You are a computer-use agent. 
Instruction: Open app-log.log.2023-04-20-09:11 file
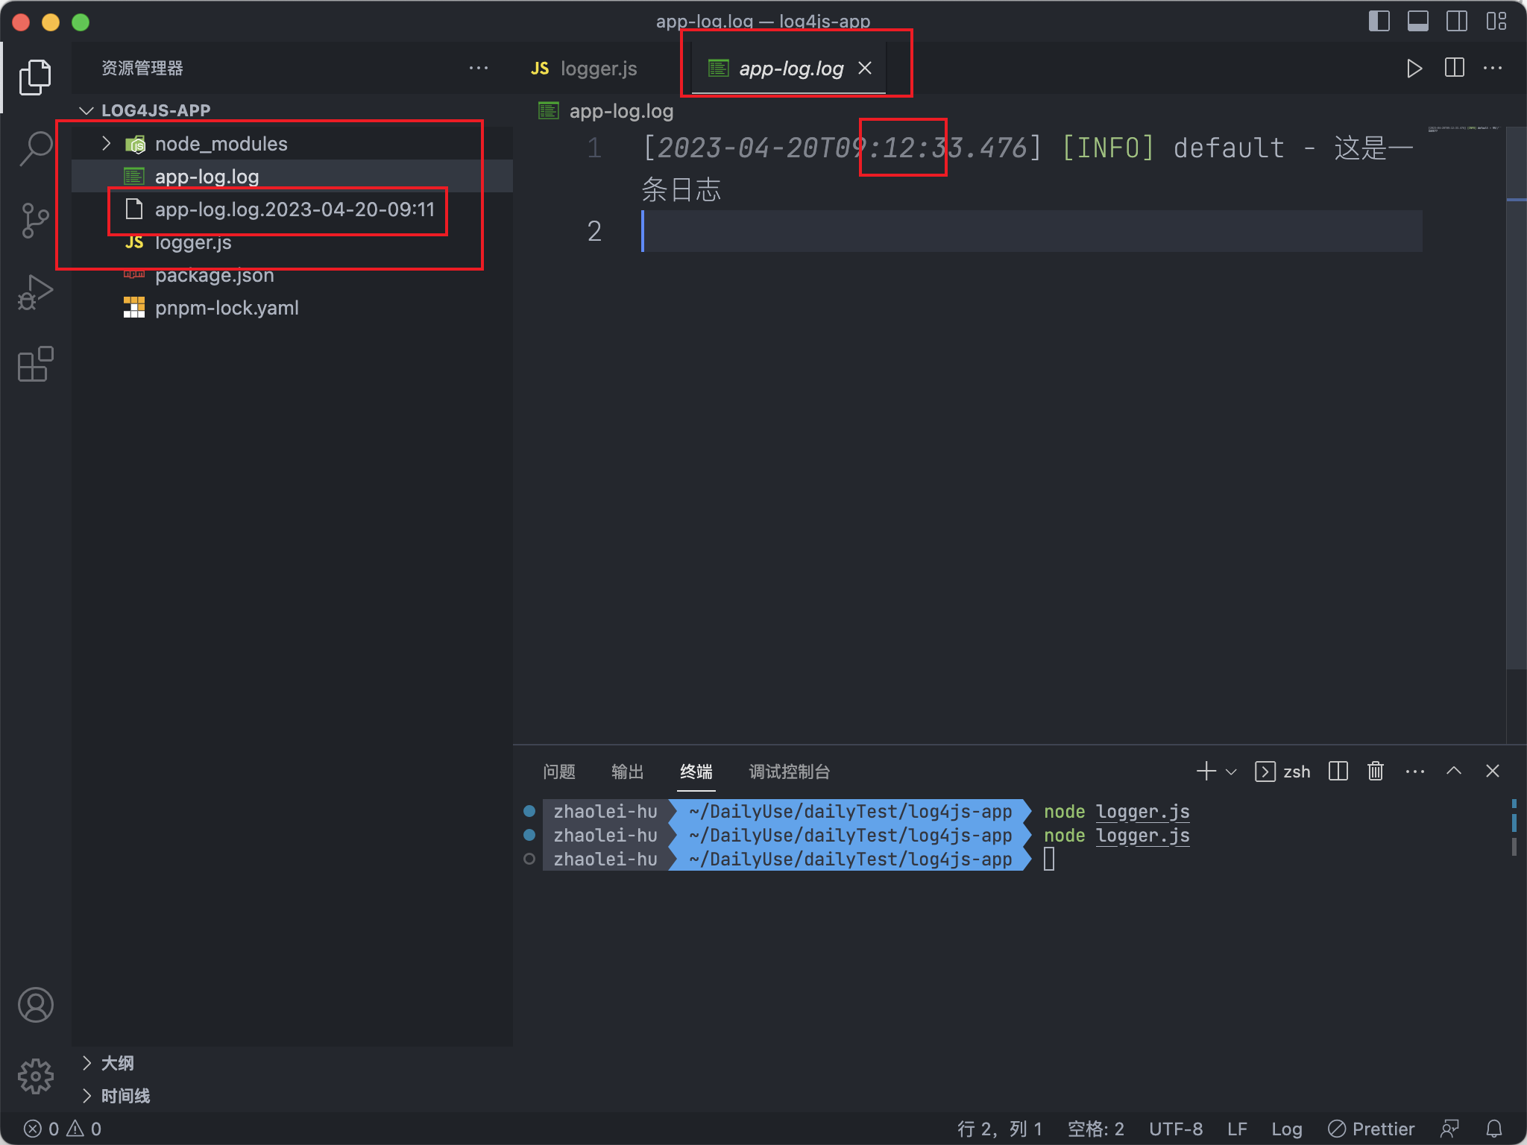[x=294, y=209]
